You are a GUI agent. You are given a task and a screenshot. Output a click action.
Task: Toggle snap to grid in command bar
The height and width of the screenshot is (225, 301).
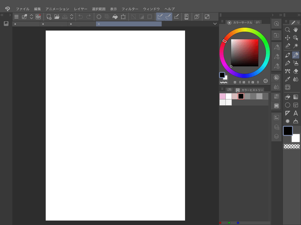[x=177, y=17]
